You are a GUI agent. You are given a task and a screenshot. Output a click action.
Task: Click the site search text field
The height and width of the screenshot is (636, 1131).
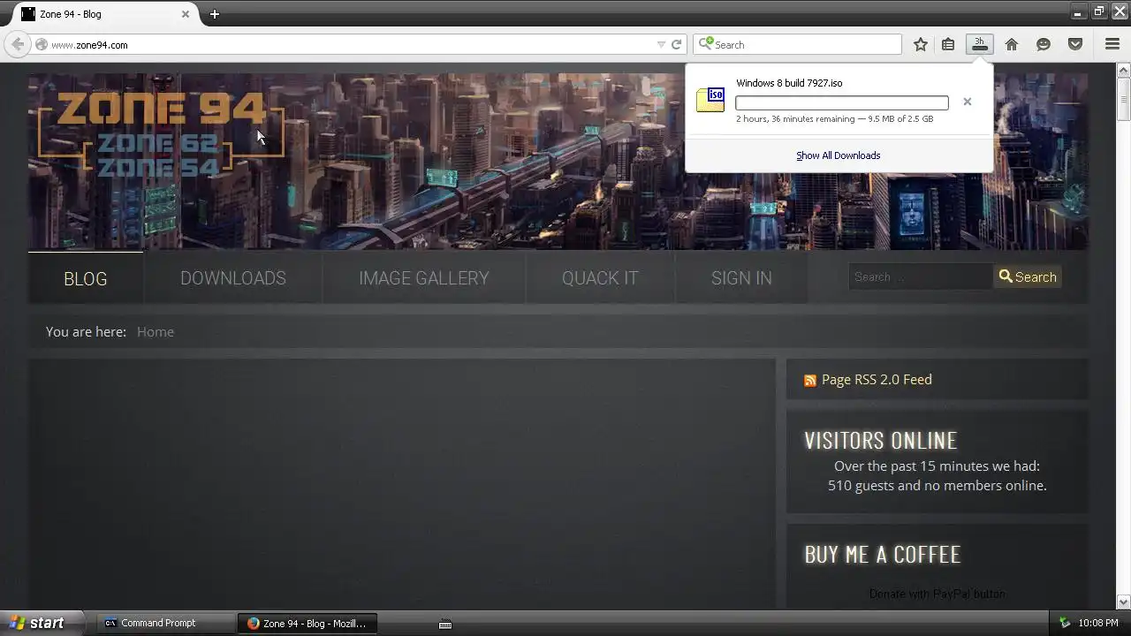[x=920, y=276]
